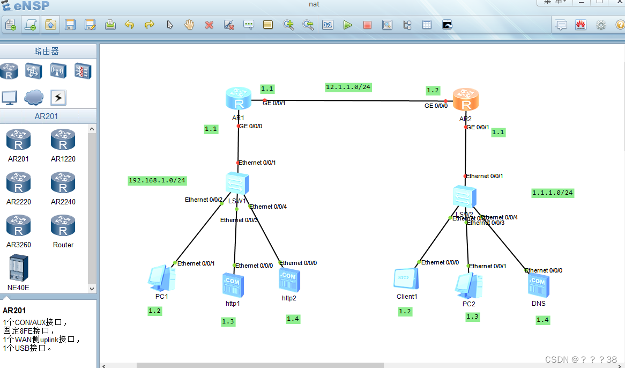Screen dimensions: 625x368
Task: Click the 1.1.1.0/24 network label
Action: pos(553,193)
